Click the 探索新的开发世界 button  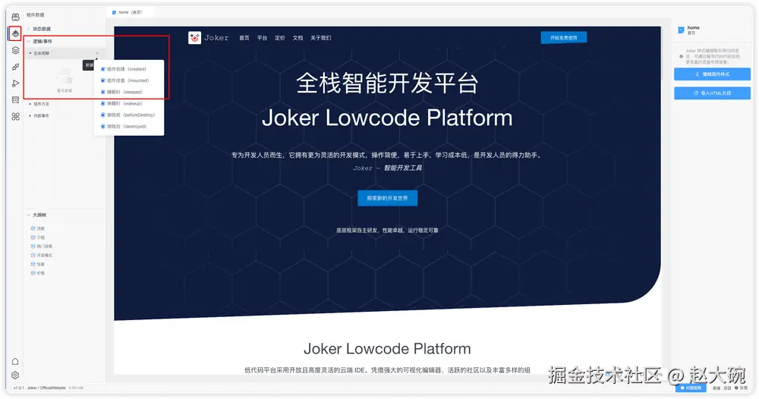point(387,198)
